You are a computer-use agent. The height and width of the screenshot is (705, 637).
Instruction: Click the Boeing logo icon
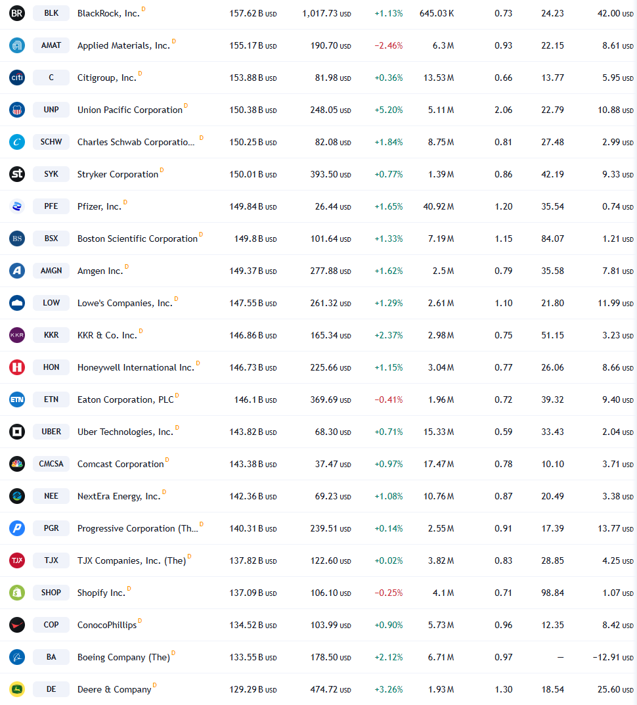[x=17, y=657]
